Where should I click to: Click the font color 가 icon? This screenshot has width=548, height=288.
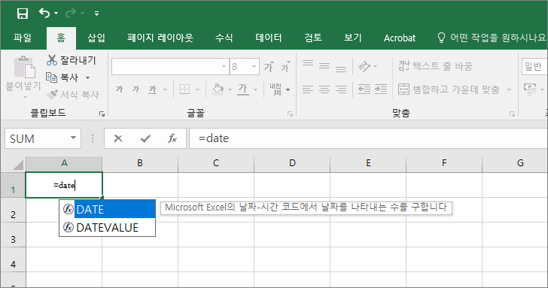point(243,89)
